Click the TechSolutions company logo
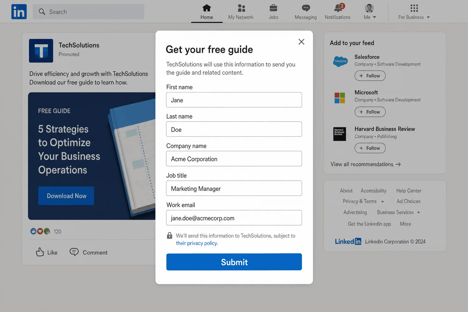 pos(41,51)
